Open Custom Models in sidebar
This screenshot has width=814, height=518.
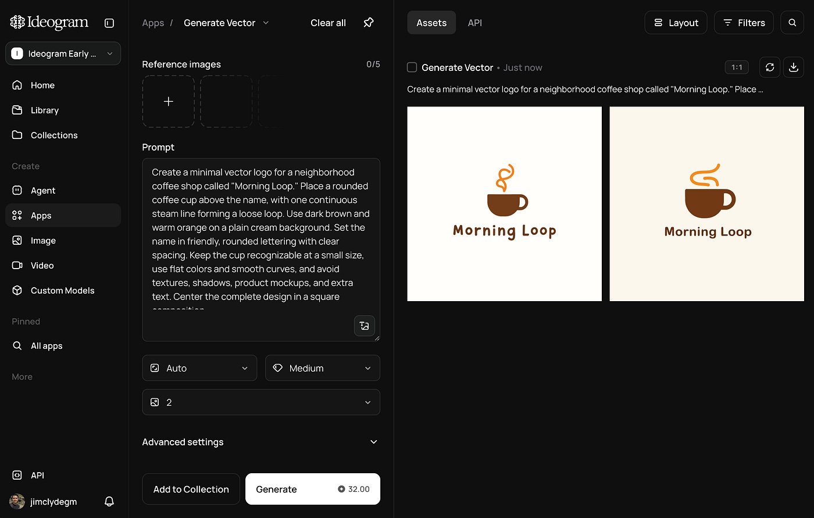(63, 290)
